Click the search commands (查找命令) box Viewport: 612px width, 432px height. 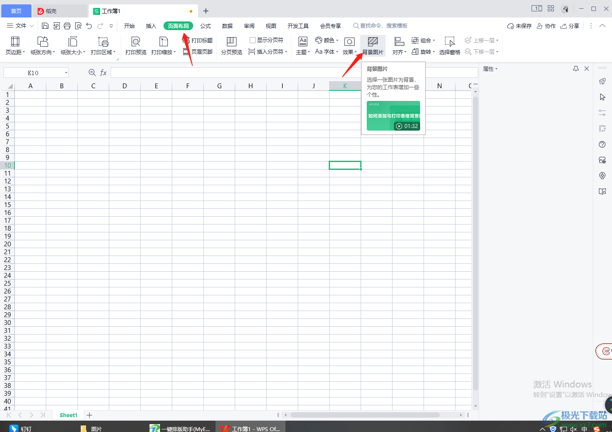tap(380, 26)
